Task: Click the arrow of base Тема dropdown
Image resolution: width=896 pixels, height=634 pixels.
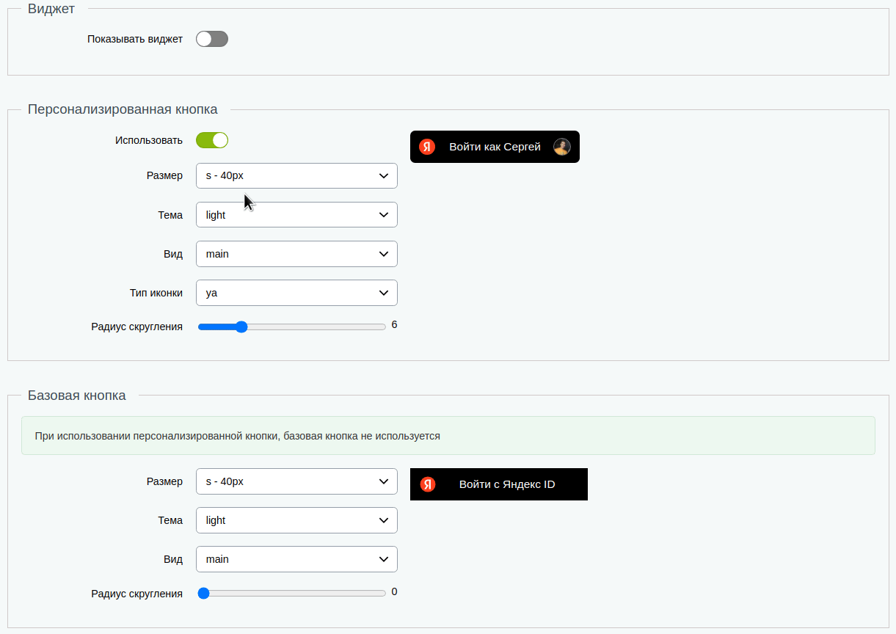Action: [x=383, y=520]
